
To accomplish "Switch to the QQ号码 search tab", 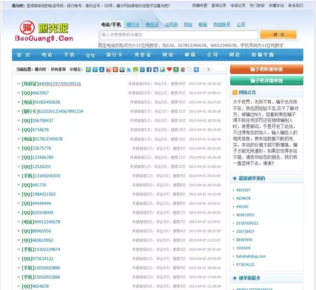I will tap(171, 25).
